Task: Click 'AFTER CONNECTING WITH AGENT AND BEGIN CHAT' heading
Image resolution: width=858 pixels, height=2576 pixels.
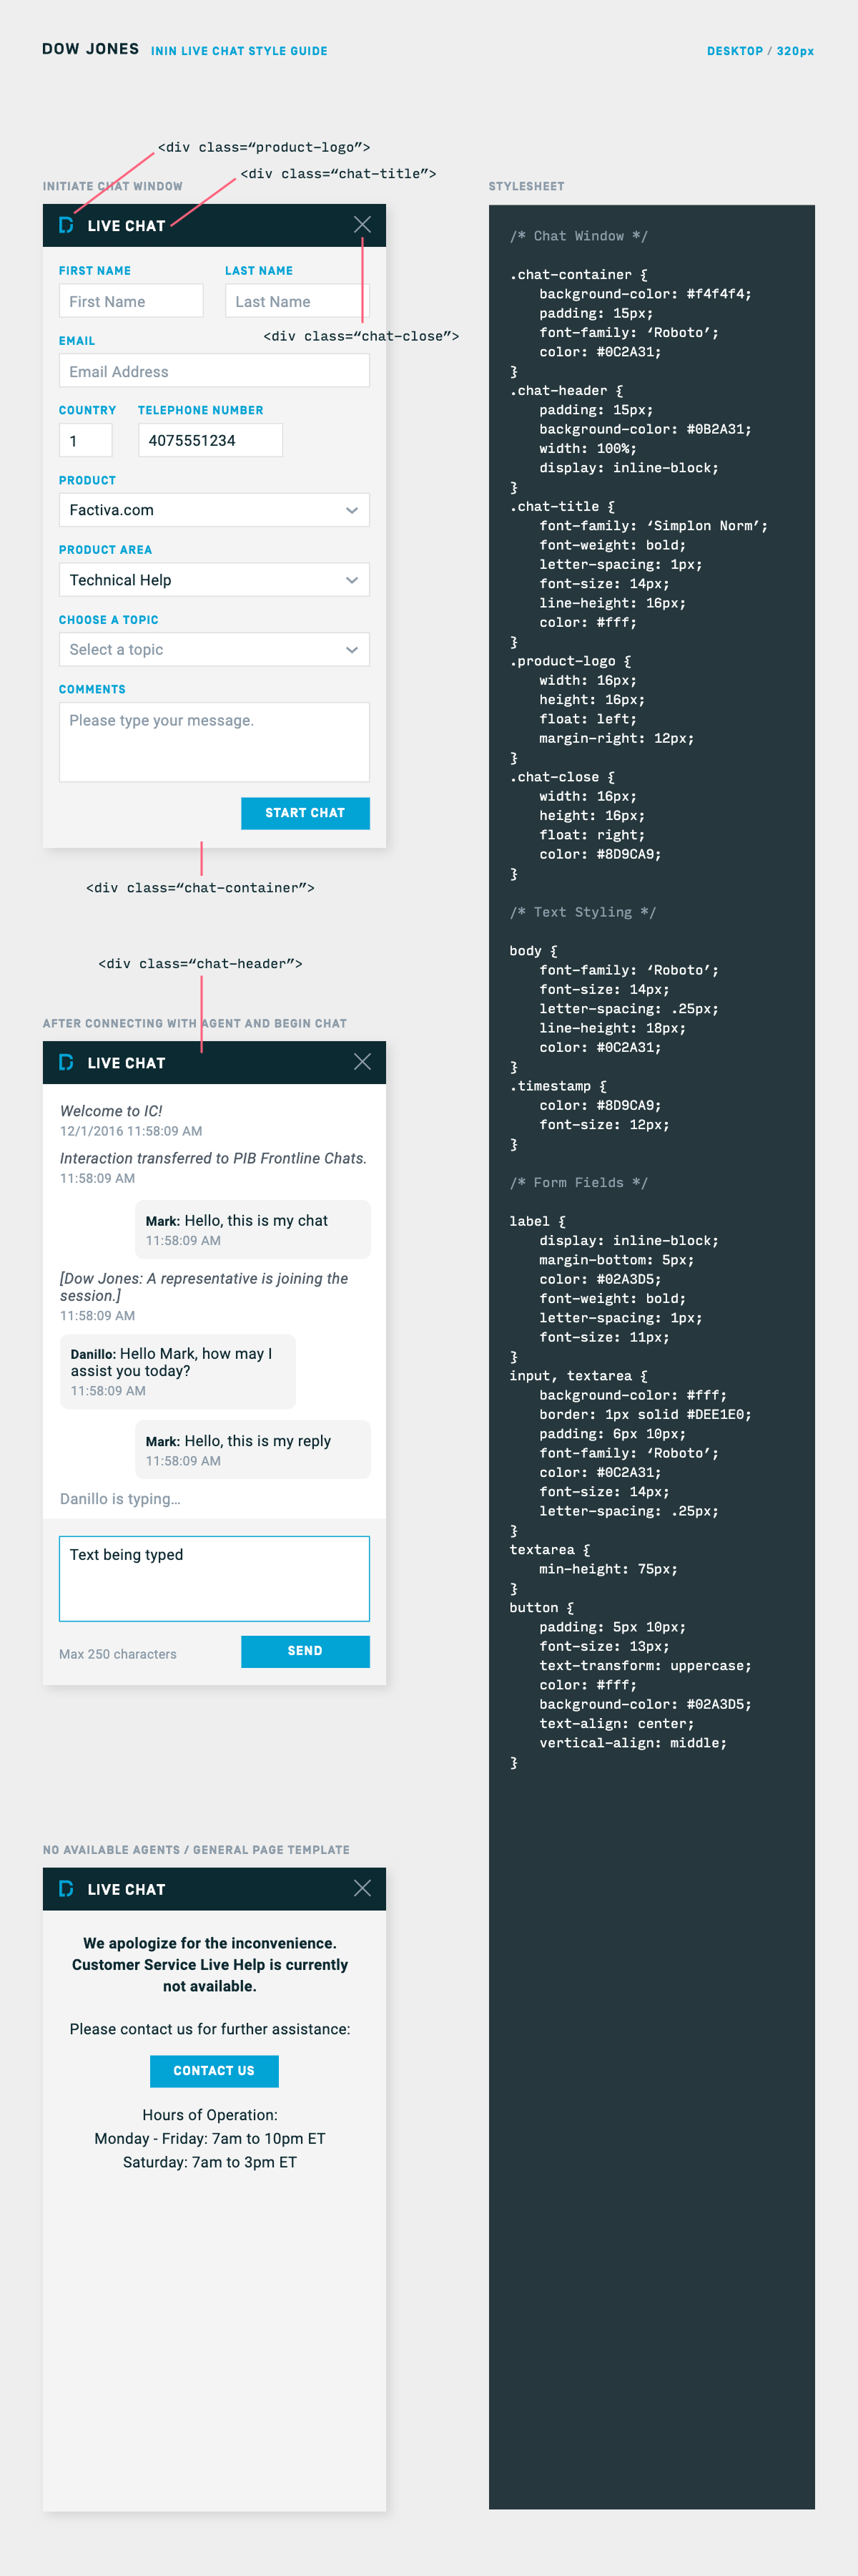Action: click(194, 1023)
